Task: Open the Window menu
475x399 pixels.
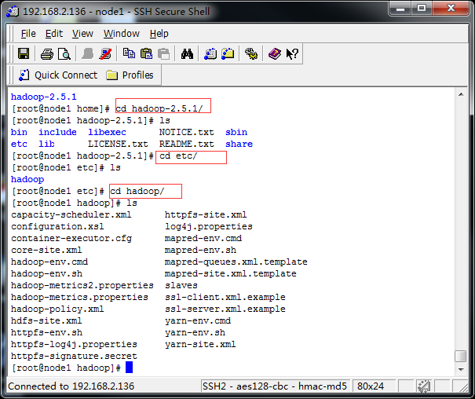Action: click(122, 34)
